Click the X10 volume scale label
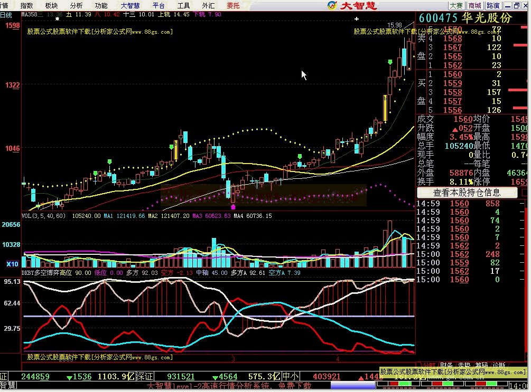The height and width of the screenshot is (392, 531). click(12, 264)
